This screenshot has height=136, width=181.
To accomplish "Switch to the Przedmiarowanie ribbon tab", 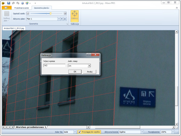I will [x=22, y=7].
